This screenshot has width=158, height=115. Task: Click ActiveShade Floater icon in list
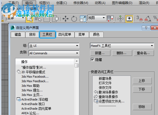click(x=19, y=99)
